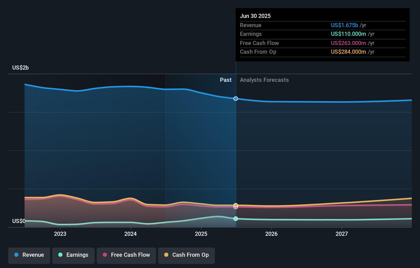Toggle the Revenue series visibility
Screen dimensions: 420x268
[x=29, y=255]
